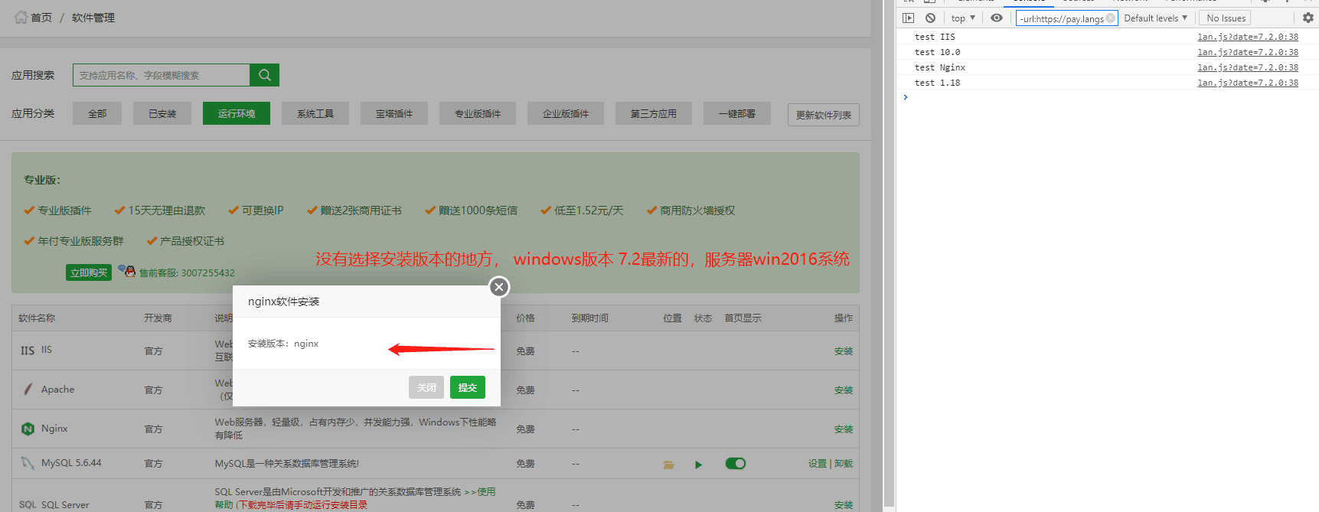The width and height of the screenshot is (1319, 512).
Task: Click the home icon in the breadcrumb
Action: [x=21, y=17]
